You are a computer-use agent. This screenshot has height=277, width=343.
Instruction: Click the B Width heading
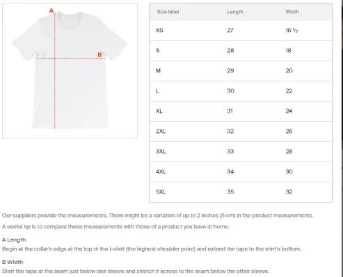[x=13, y=262]
